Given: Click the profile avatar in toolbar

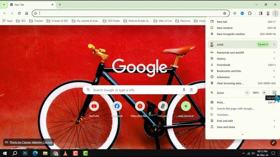Looking at the screenshot, I should 268,14.
